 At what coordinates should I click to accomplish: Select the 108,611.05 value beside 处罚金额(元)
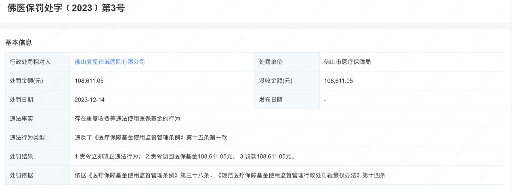click(89, 81)
